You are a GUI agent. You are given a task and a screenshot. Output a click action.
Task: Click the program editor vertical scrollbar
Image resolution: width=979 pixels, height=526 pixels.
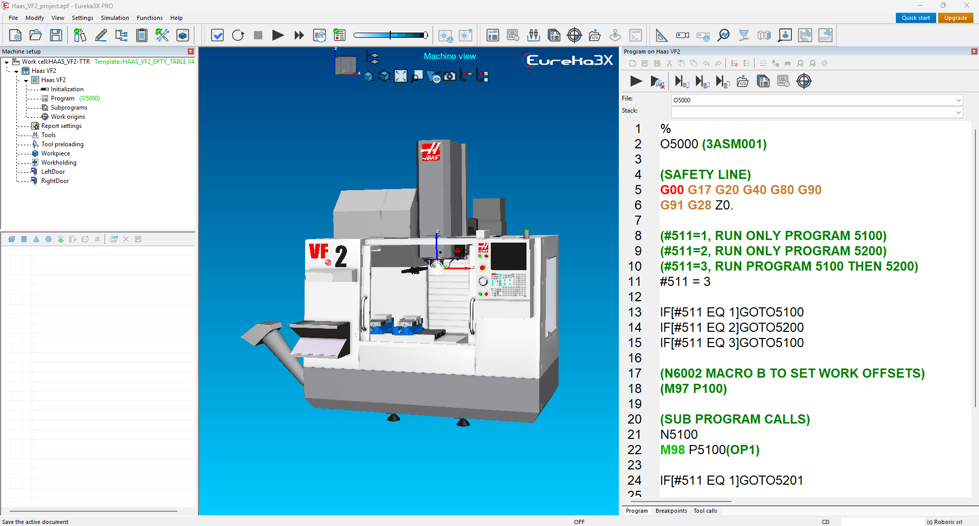975,268
